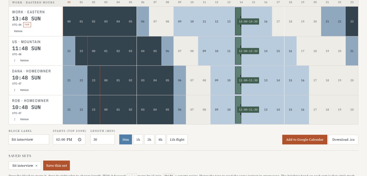This screenshot has height=176, width=367.
Task: Click the Dana · Homeowner zone label
Action: click(x=32, y=71)
